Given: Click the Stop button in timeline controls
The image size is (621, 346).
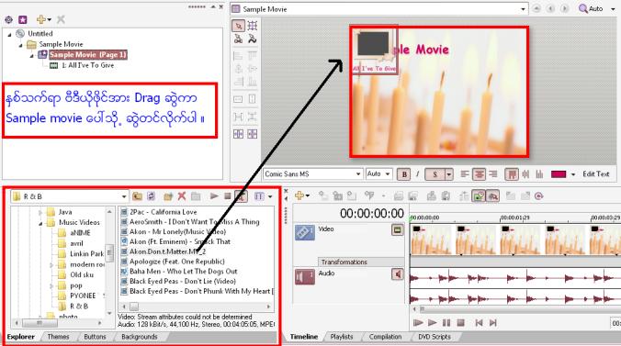Looking at the screenshot, I should (460, 323).
